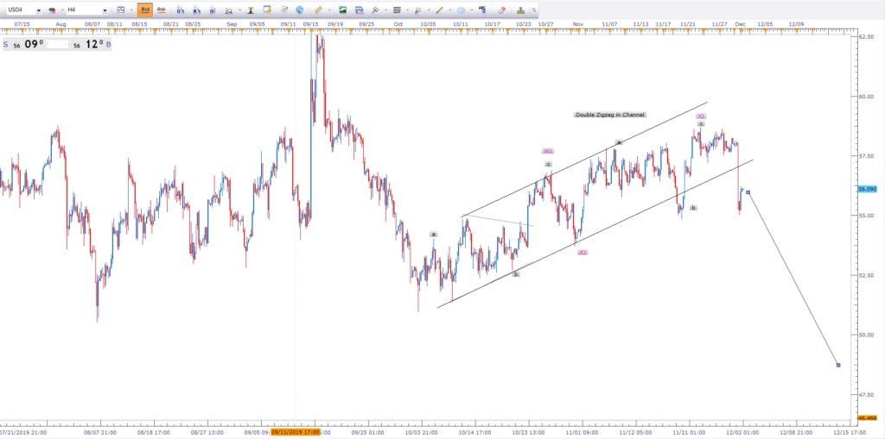Screen dimensions: 885x439
Task: Click the hourglass icon in toolbar
Action: 250,10
